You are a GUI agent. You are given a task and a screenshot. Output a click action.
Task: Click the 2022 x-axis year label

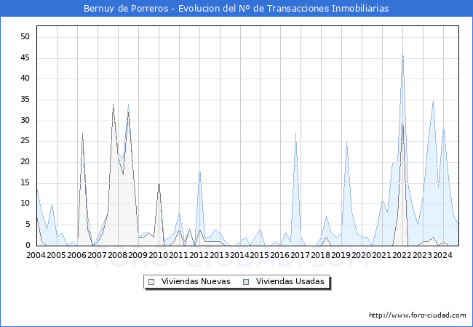[x=402, y=255]
